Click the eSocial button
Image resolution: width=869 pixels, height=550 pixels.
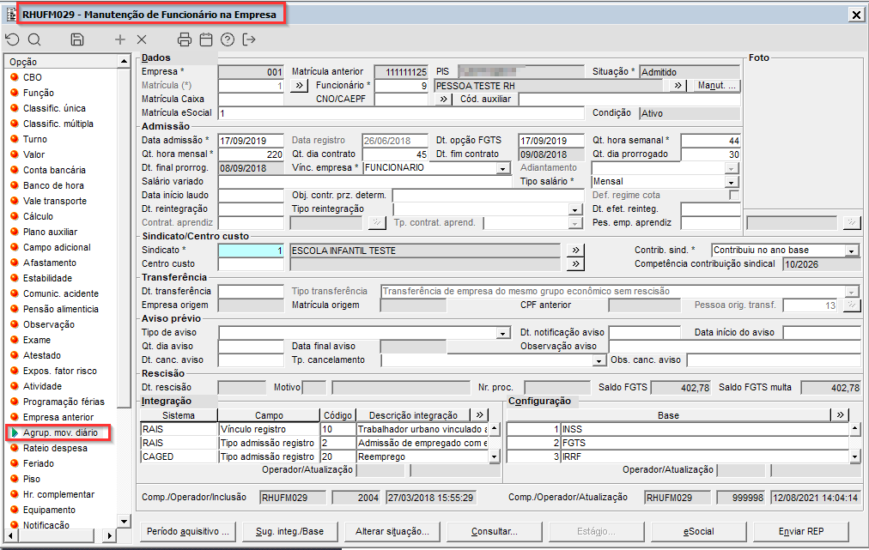point(698,531)
